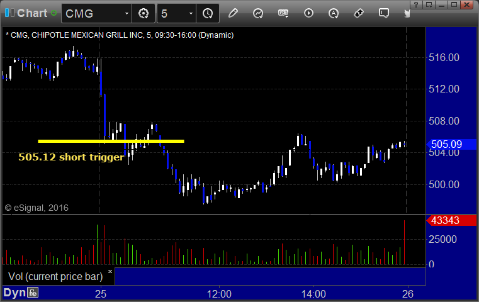Click the play bar replay button

point(308,13)
